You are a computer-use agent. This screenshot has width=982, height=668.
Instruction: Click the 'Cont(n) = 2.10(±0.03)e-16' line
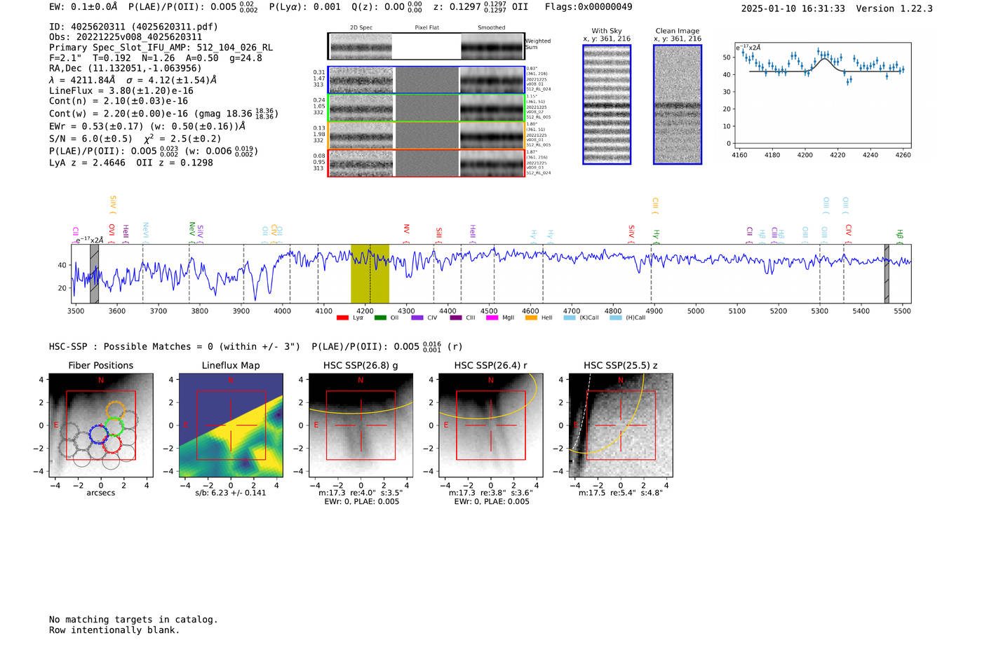119,101
